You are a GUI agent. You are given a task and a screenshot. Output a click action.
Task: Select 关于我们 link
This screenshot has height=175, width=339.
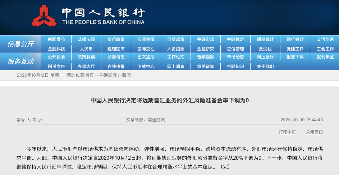(265, 66)
